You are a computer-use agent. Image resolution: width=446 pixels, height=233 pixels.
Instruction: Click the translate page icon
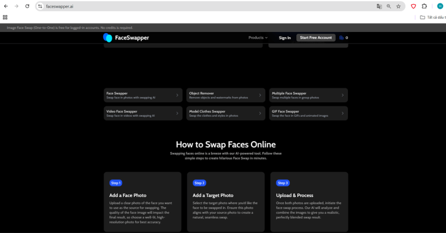379,6
